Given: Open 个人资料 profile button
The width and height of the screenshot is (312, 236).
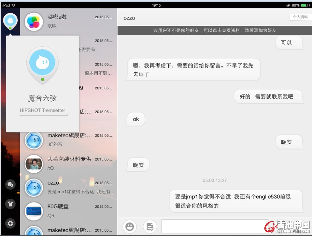Looking at the screenshot, I should [300, 17].
